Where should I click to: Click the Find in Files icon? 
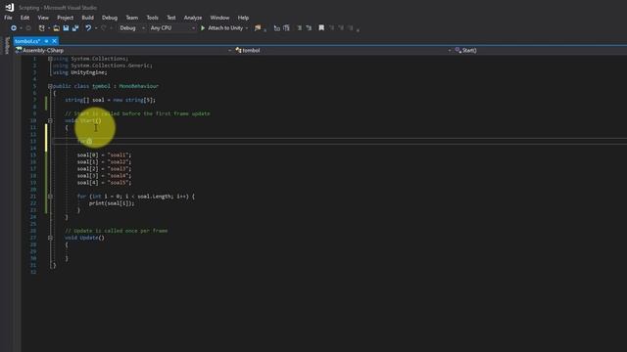point(258,28)
